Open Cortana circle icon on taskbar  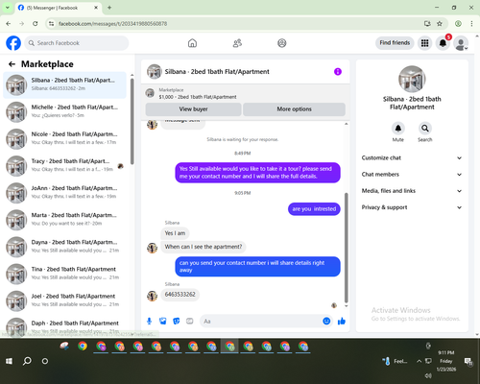pyautogui.click(x=45, y=361)
